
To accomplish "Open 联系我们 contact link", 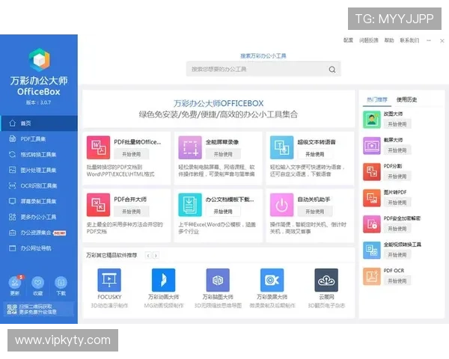I will (409, 40).
